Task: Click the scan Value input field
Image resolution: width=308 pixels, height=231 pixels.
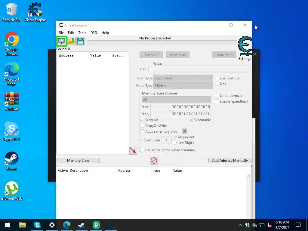Action: click(x=202, y=69)
